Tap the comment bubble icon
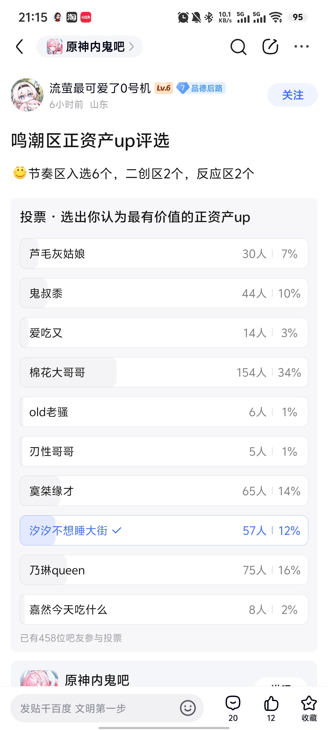Image resolution: width=328 pixels, height=730 pixels. [x=233, y=704]
